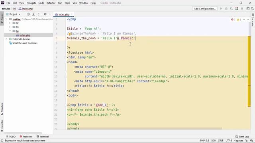The image size is (255, 143).
Task: Click the Search Everywhere magnifier icon
Action: 252,9
